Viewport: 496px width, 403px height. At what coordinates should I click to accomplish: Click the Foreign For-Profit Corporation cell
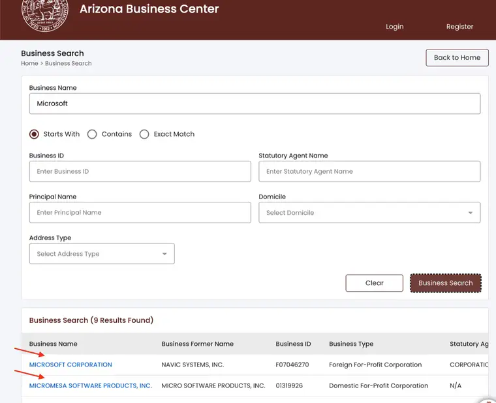tap(375, 365)
